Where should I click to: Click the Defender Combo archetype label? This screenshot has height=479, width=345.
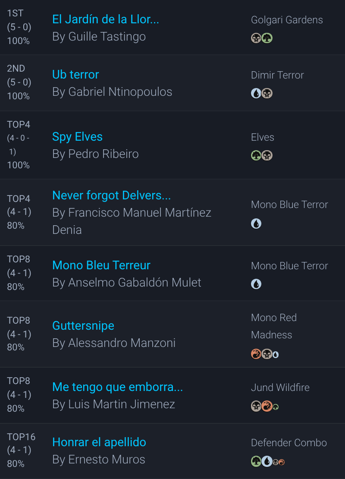pyautogui.click(x=289, y=443)
